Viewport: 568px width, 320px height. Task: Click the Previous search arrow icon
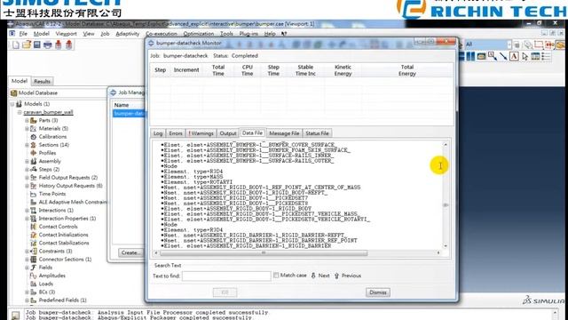coord(336,276)
